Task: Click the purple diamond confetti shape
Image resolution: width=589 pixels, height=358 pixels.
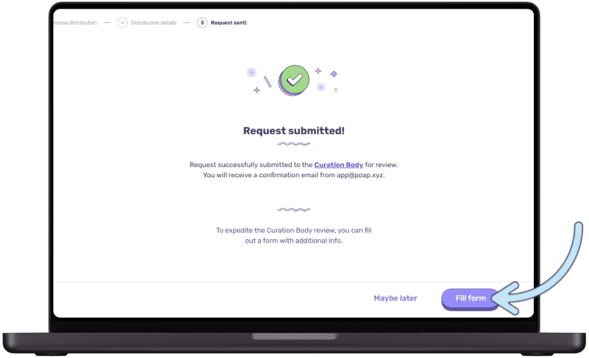Action: (333, 74)
